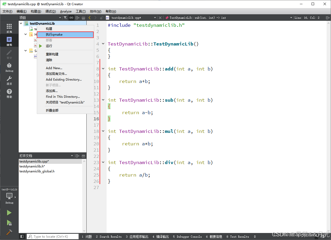Open the output pane selector arrows
The height and width of the screenshot is (240, 331).
tap(255, 237)
